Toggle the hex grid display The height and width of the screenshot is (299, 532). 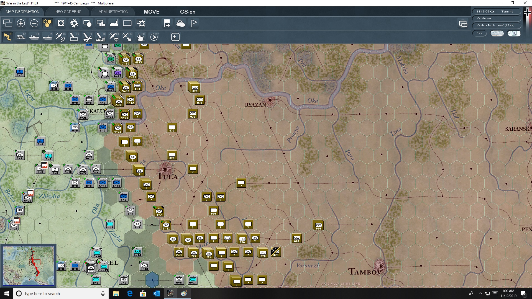click(x=47, y=23)
